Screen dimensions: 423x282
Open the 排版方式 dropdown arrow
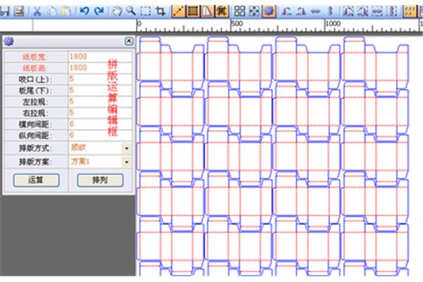(x=126, y=148)
